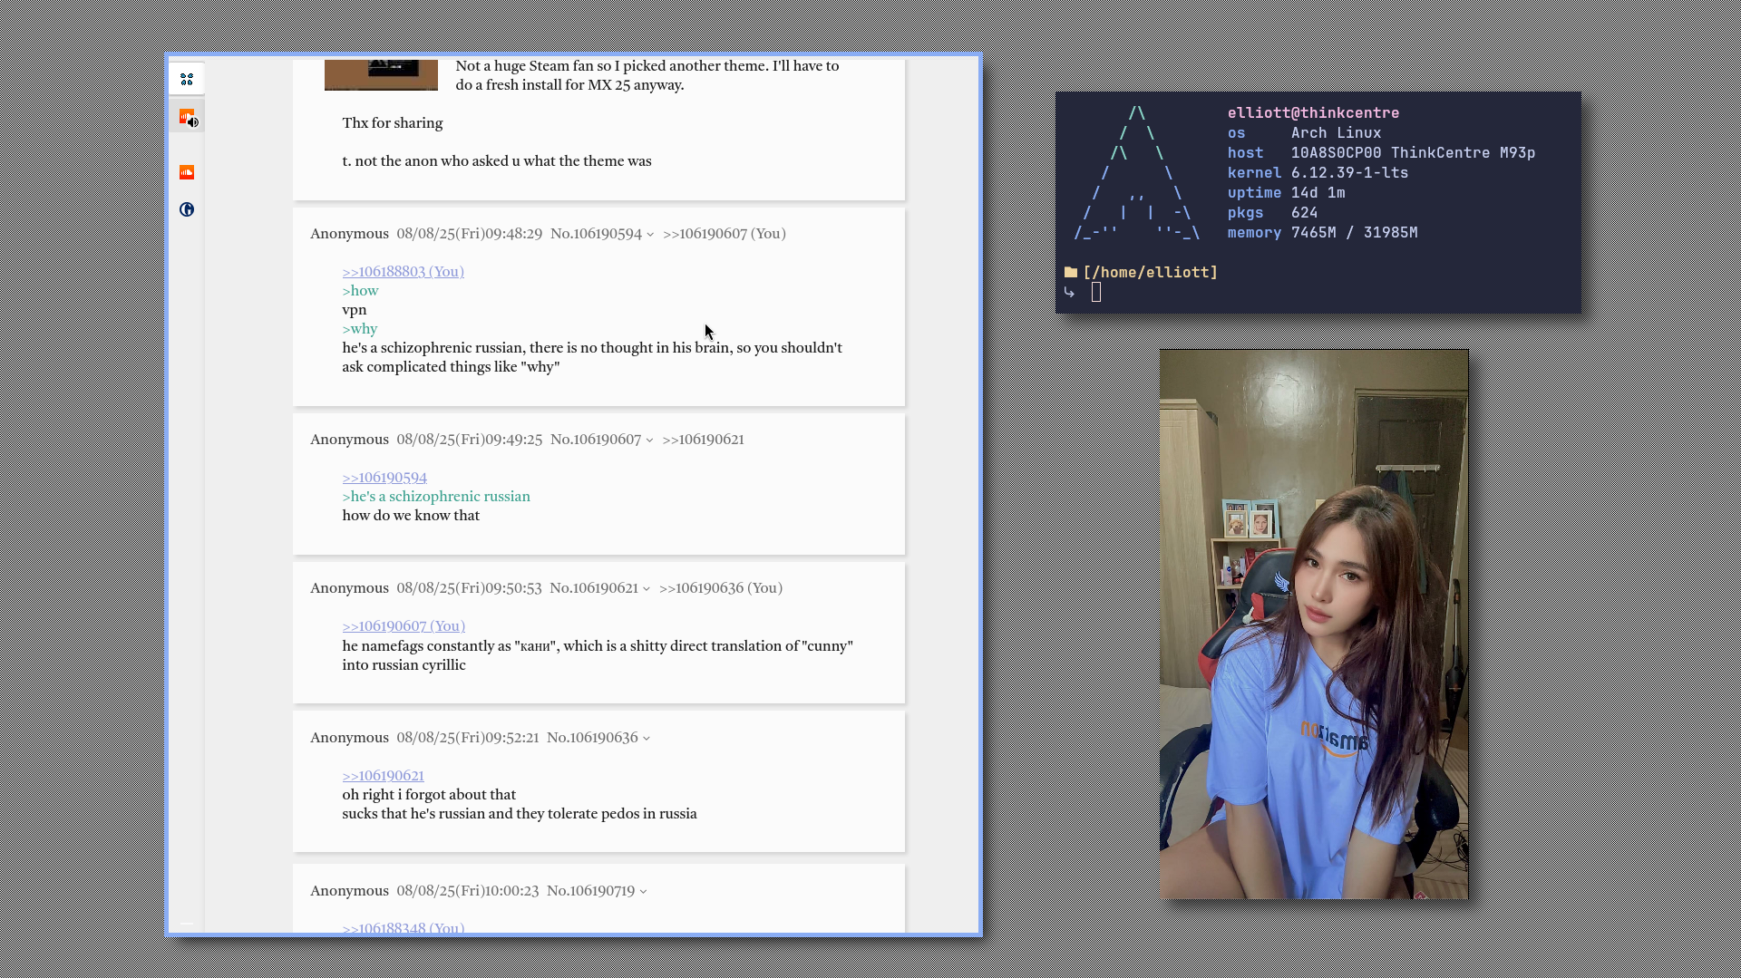This screenshot has width=1741, height=978.
Task: Click post number No.106190594
Action: [x=596, y=234]
